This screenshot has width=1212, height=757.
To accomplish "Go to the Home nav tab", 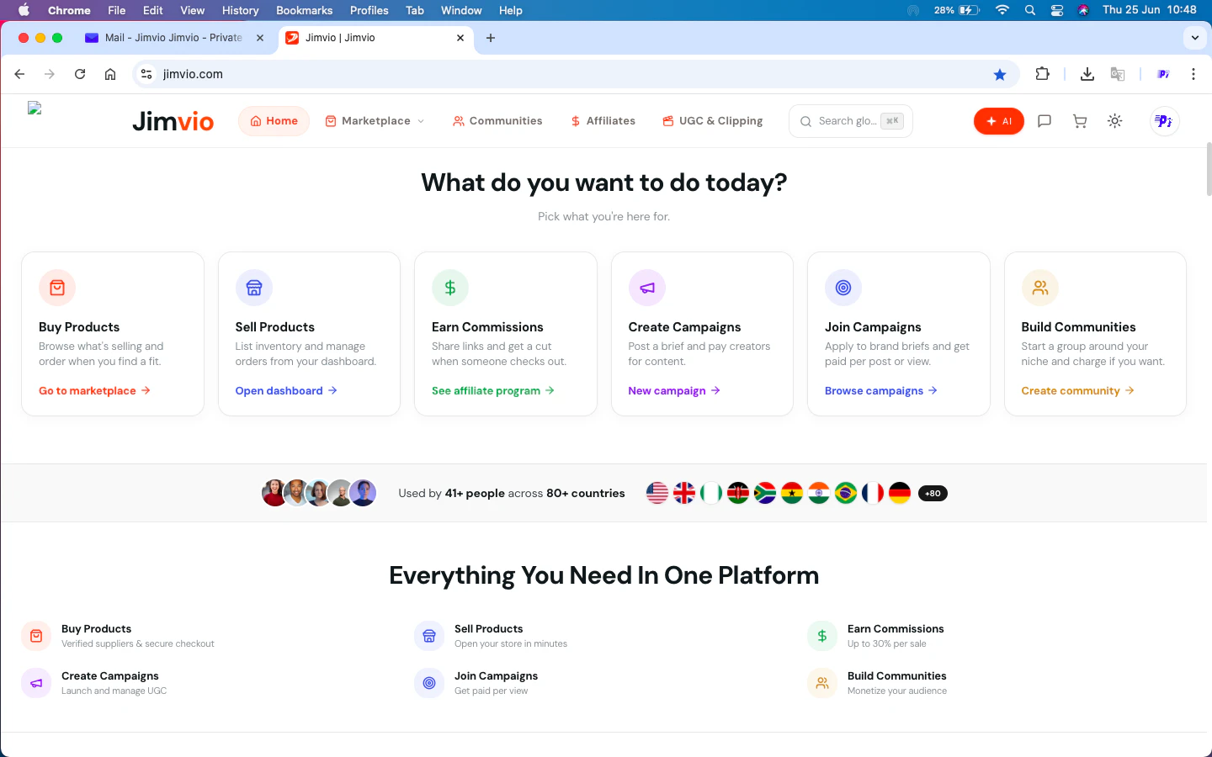I will coord(274,121).
